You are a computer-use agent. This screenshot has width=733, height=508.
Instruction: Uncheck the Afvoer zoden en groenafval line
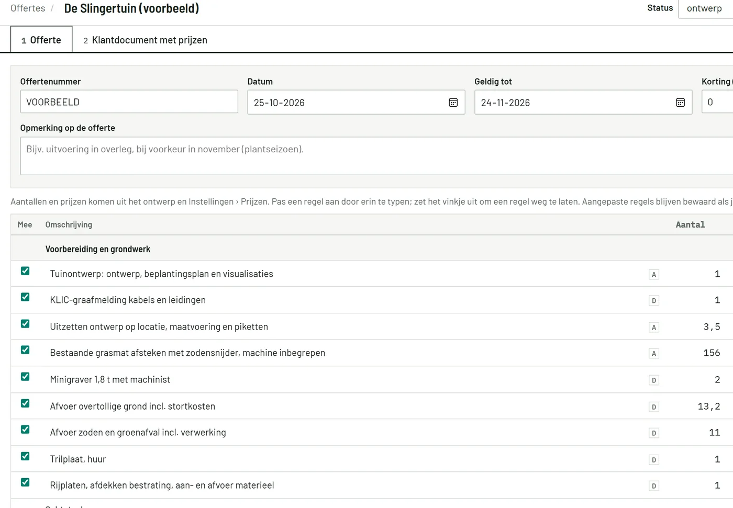25,430
